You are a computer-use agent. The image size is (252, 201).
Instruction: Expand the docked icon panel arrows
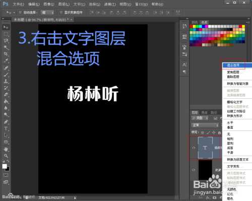[187, 19]
